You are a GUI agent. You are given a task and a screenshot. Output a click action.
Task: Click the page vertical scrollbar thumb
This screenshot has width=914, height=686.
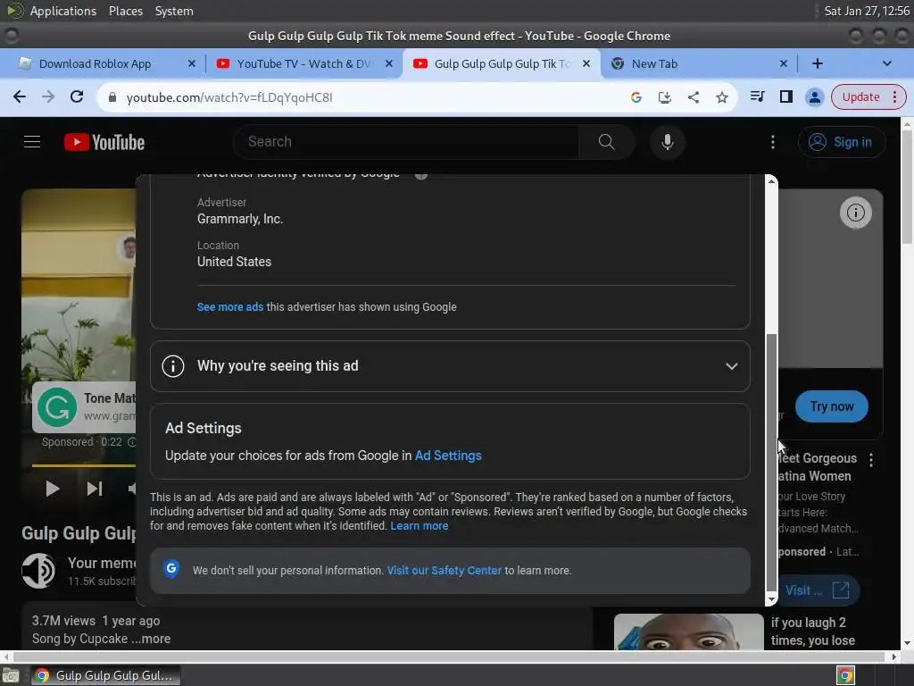tap(907, 187)
